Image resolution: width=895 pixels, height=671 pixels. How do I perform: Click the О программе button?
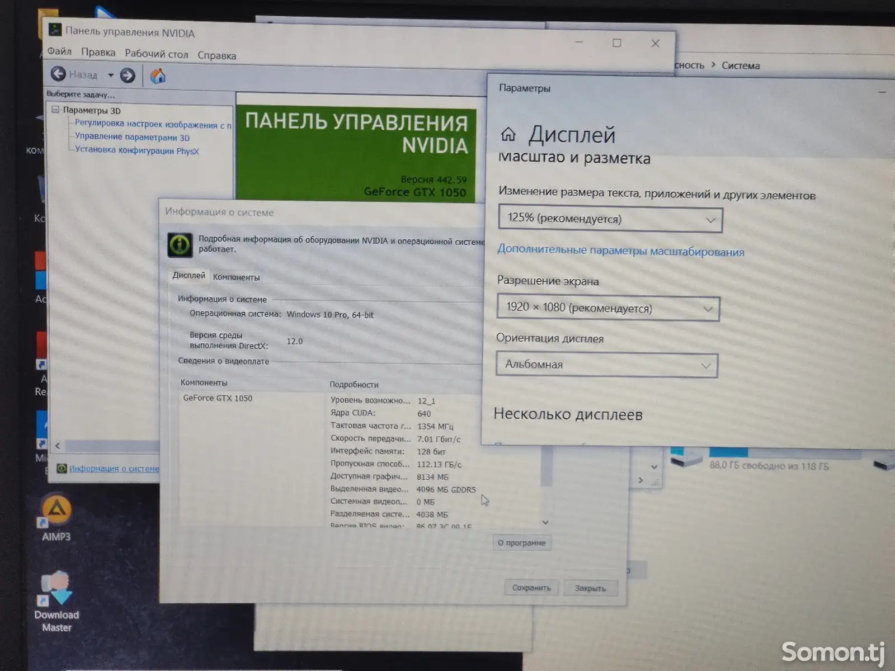point(521,542)
